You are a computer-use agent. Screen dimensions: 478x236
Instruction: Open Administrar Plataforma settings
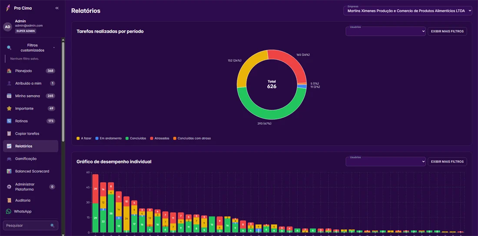tap(30, 186)
